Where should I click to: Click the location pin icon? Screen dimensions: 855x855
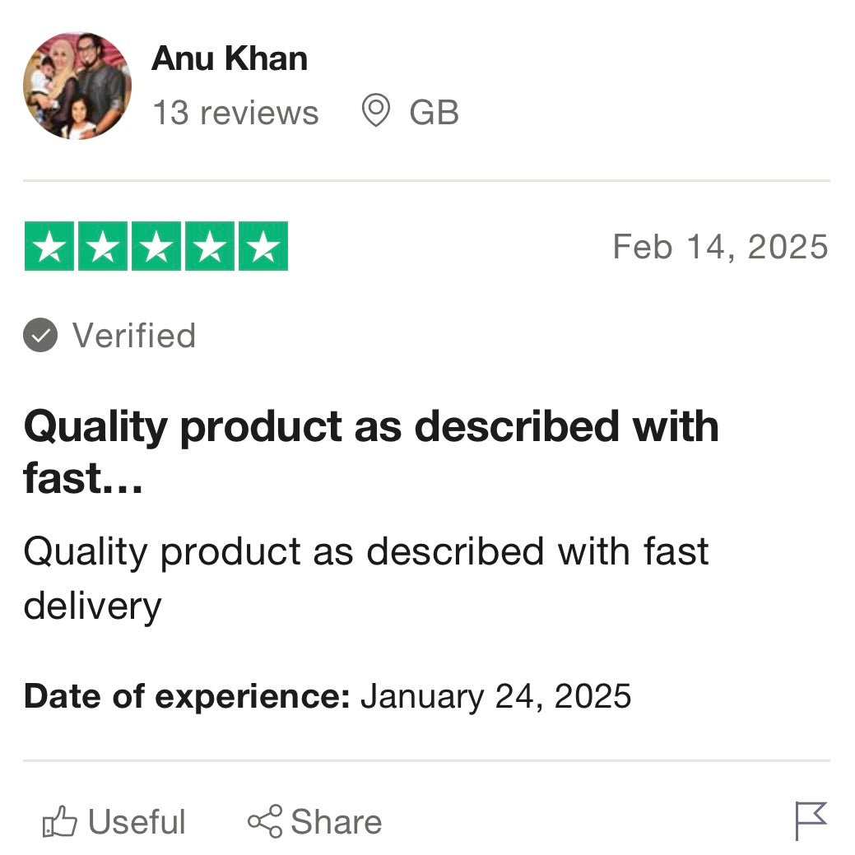click(x=375, y=111)
